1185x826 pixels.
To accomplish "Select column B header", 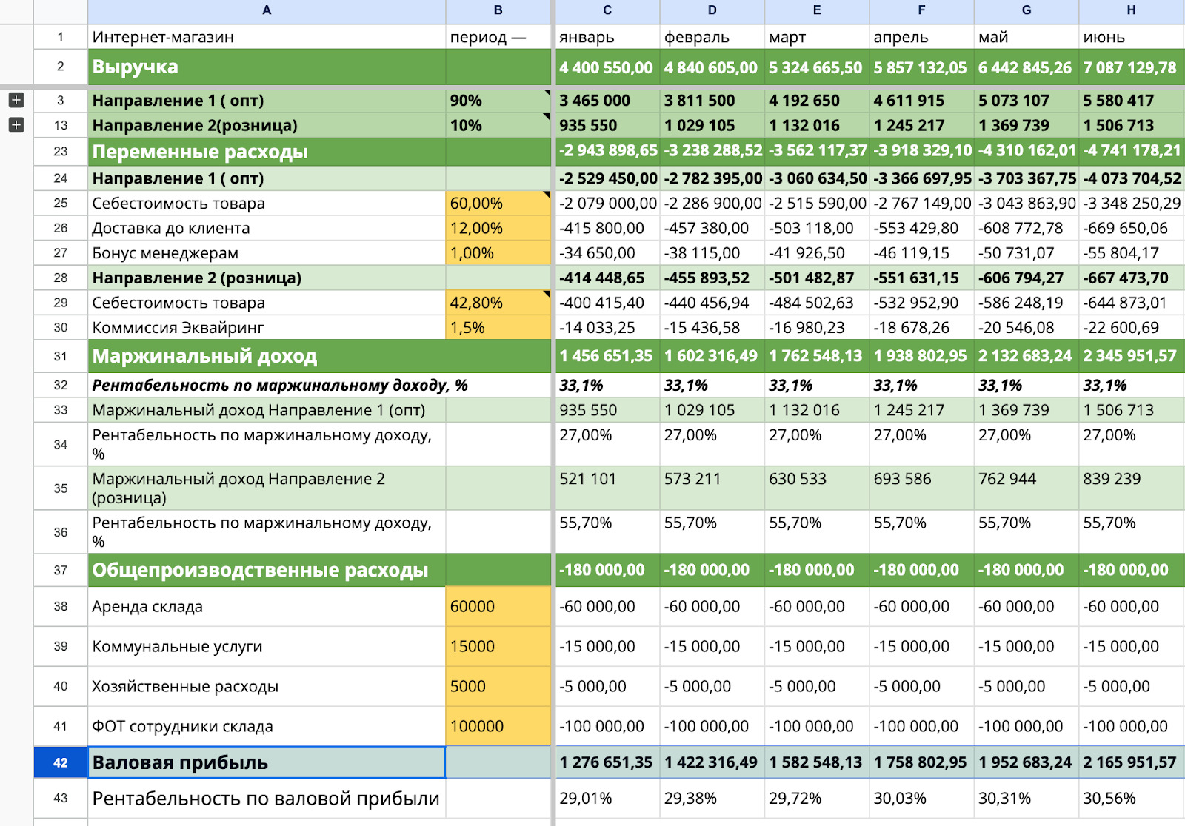I will (x=498, y=10).
